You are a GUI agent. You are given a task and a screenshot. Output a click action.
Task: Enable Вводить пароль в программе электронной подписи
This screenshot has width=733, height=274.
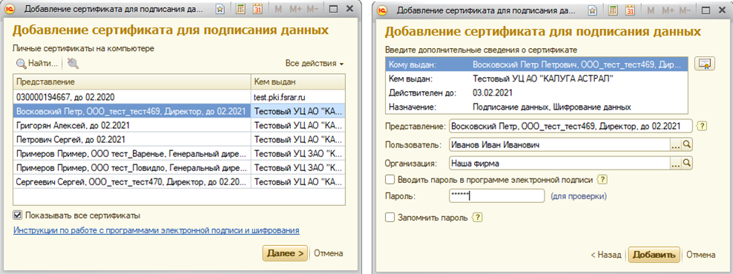[389, 179]
